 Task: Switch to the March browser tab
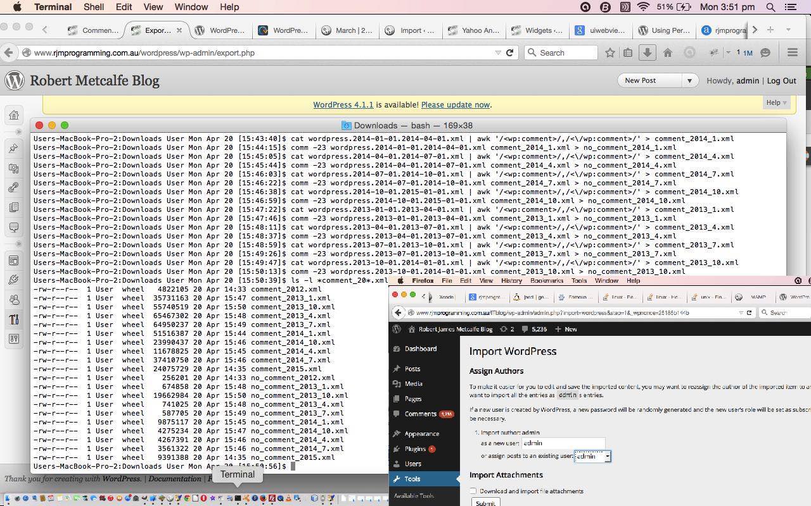347,30
